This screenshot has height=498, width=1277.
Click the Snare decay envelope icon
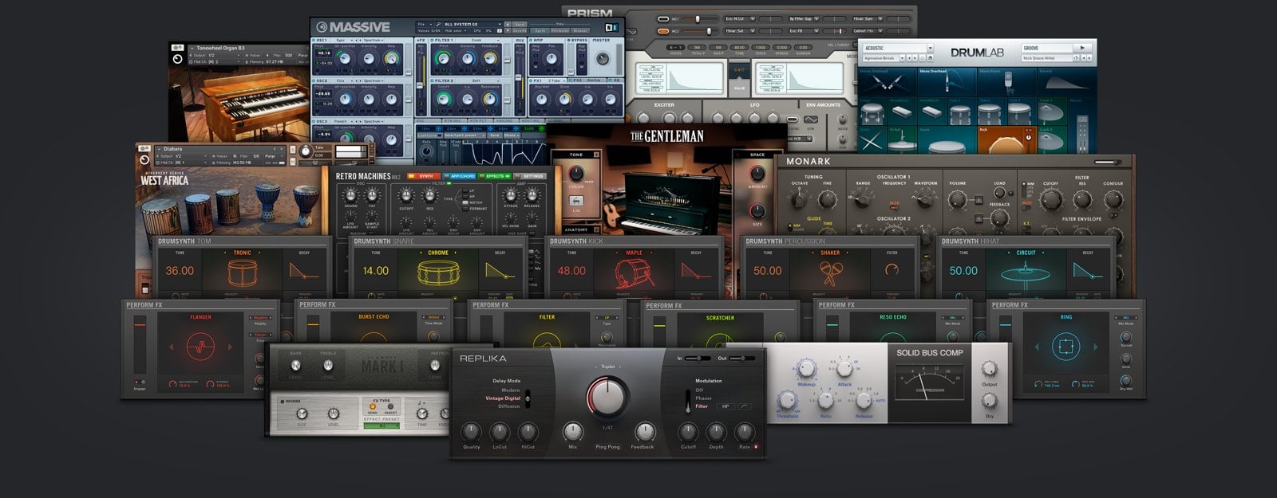pyautogui.click(x=500, y=272)
